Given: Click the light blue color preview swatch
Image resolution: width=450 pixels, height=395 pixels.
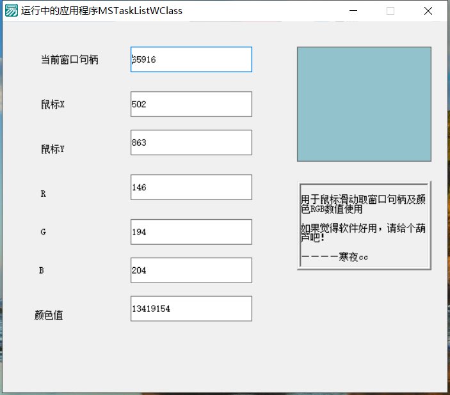Looking at the screenshot, I should click(x=364, y=104).
